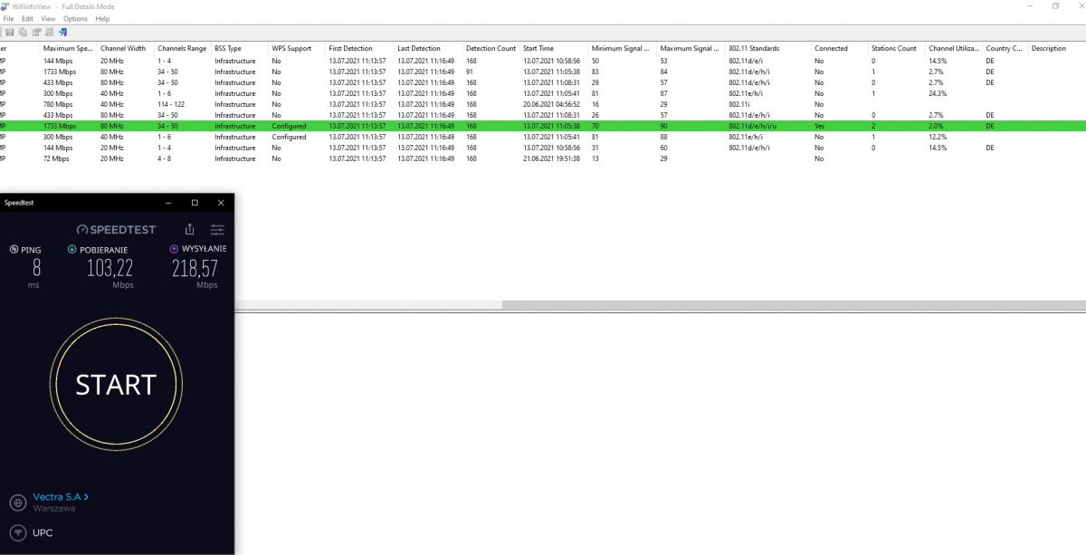Click the upload result 218,57
The height and width of the screenshot is (555, 1086).
tap(194, 268)
